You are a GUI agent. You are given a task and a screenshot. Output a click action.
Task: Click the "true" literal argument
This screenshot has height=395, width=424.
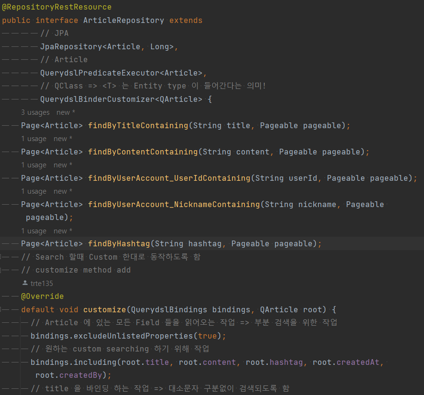pyautogui.click(x=207, y=336)
